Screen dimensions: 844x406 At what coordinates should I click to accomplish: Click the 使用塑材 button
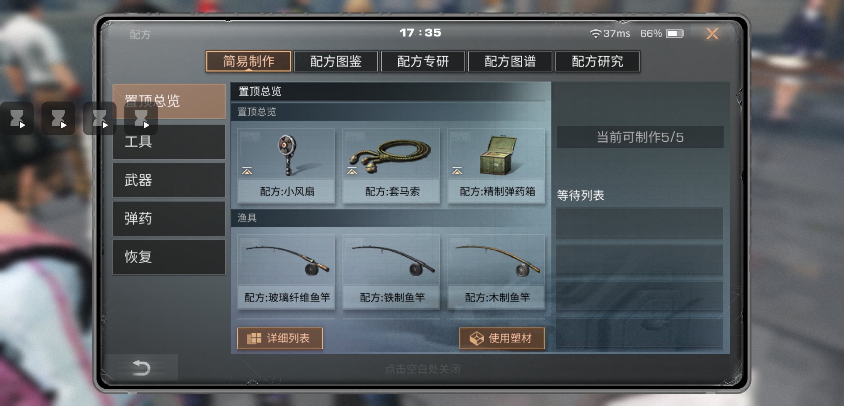point(502,338)
